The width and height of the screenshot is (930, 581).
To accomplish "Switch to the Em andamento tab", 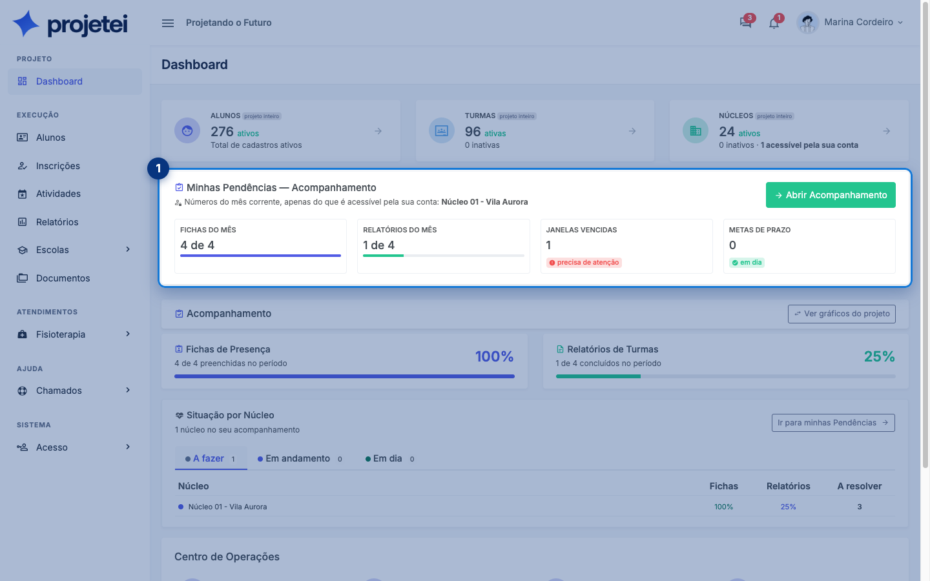I will pyautogui.click(x=300, y=458).
